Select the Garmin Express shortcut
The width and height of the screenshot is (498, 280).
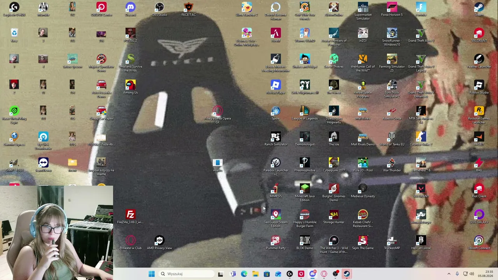coord(14,140)
